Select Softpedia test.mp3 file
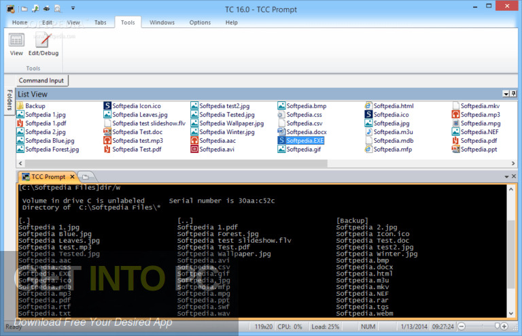This screenshot has height=336, width=522. [133, 141]
